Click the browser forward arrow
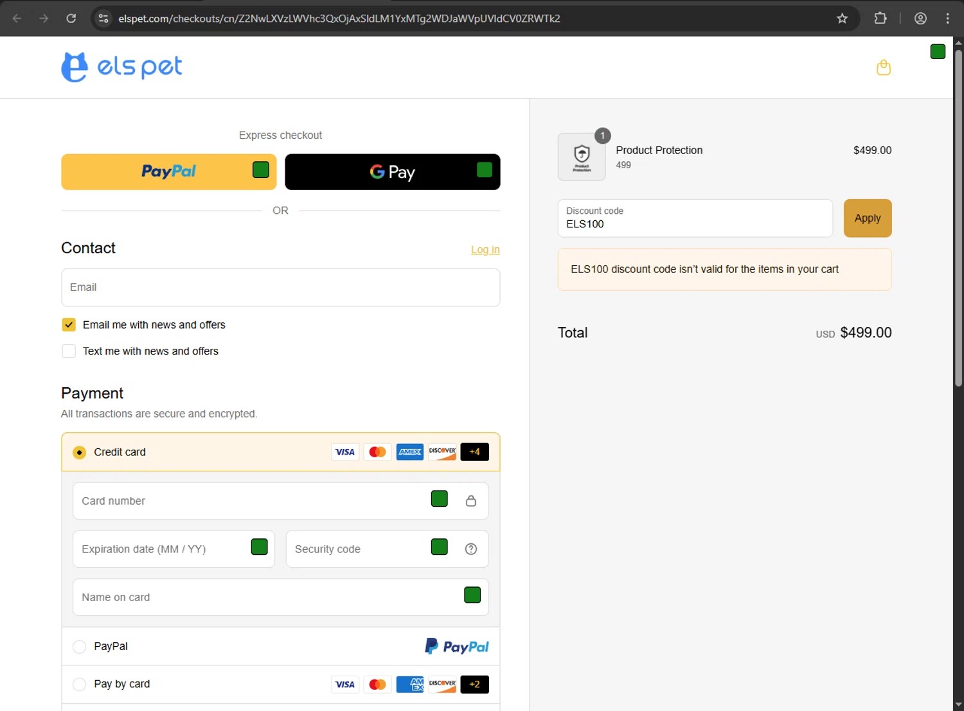964x711 pixels. (x=44, y=18)
